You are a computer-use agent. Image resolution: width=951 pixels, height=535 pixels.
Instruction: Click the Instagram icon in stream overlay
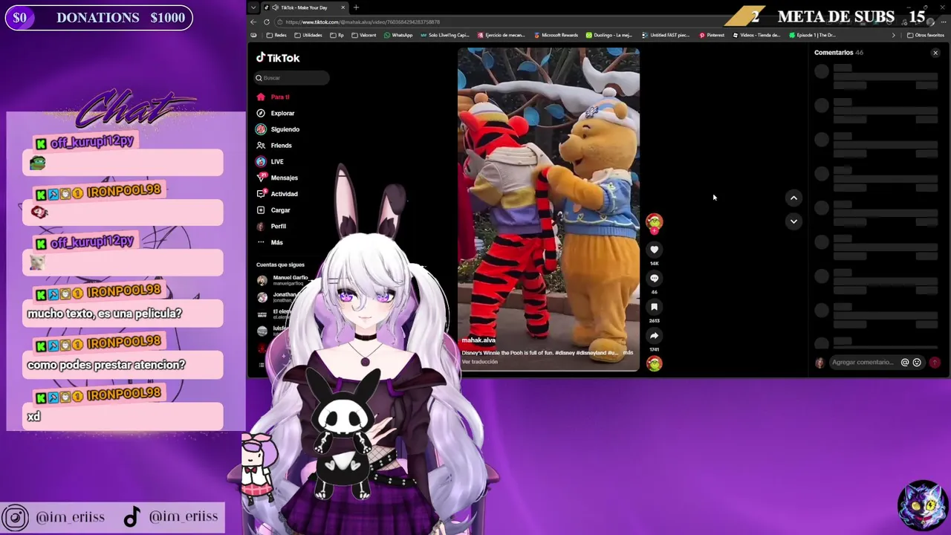[15, 517]
